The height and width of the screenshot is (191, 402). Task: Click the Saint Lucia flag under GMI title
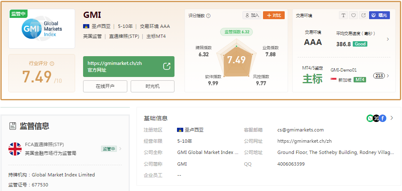[86, 26]
